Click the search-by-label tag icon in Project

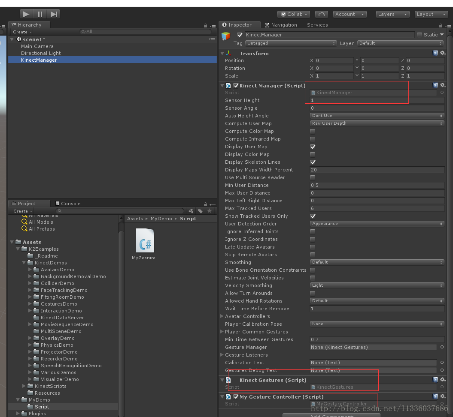(200, 211)
